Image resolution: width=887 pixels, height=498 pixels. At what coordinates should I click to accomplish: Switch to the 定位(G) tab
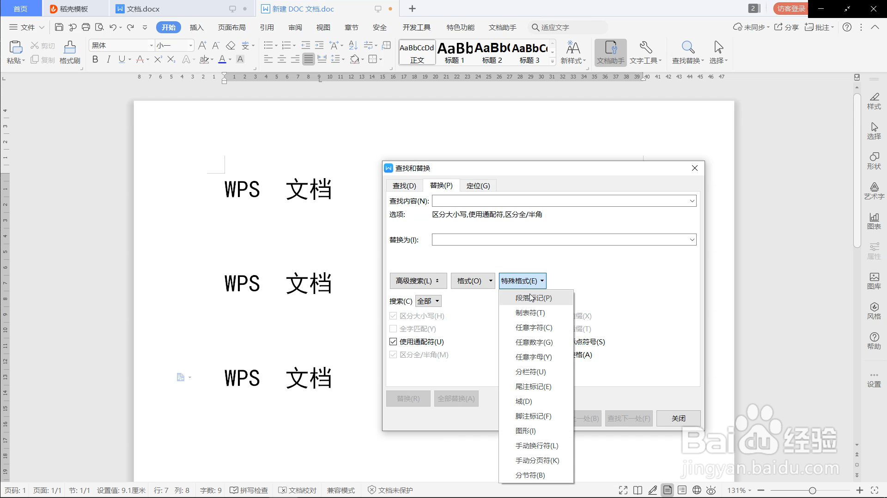point(479,185)
